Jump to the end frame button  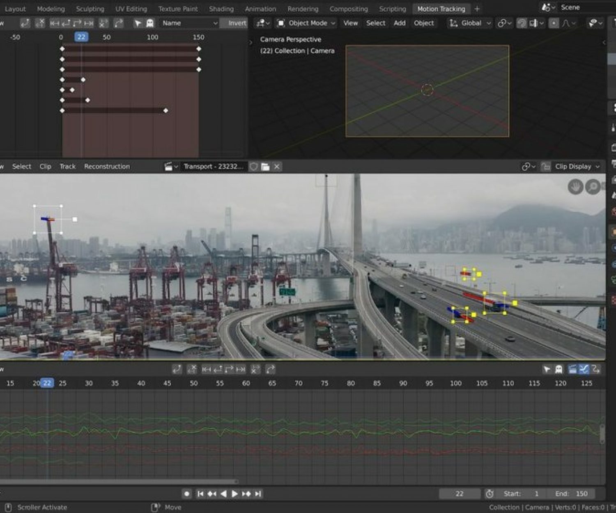click(258, 494)
